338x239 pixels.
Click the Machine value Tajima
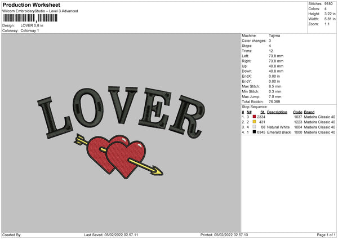pyautogui.click(x=274, y=36)
